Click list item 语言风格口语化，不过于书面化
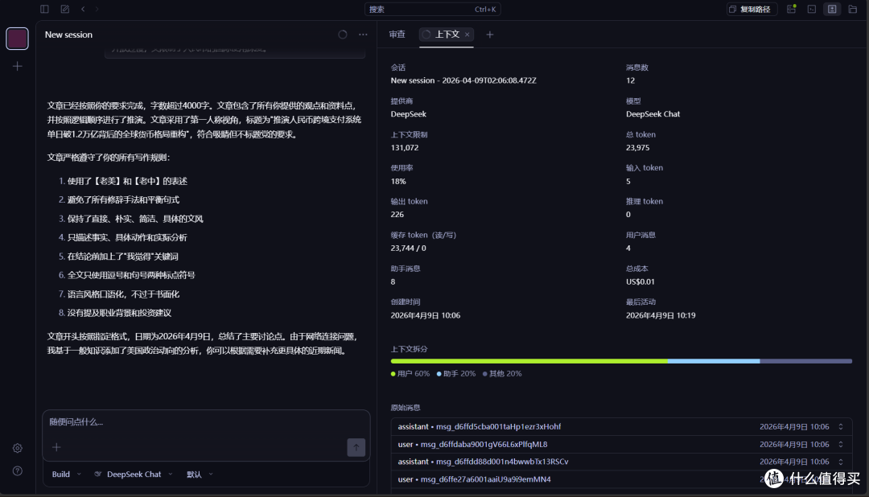Viewport: 869px width, 497px height. [124, 294]
